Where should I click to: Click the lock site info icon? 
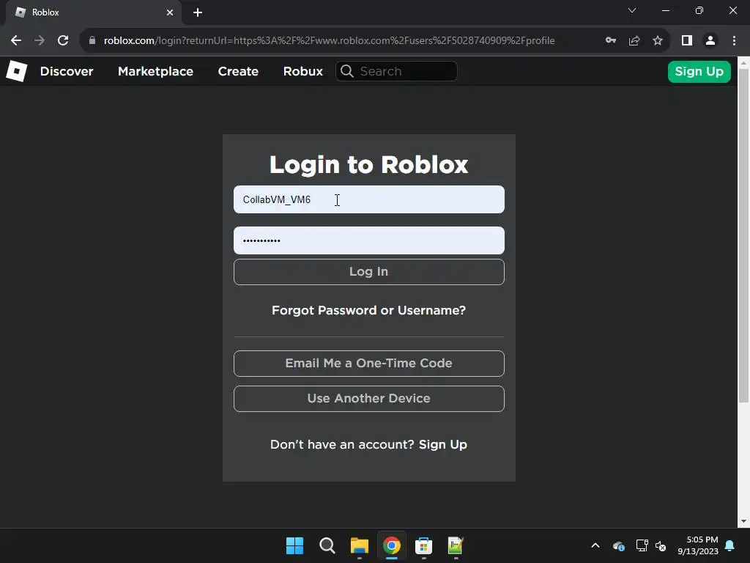click(92, 41)
